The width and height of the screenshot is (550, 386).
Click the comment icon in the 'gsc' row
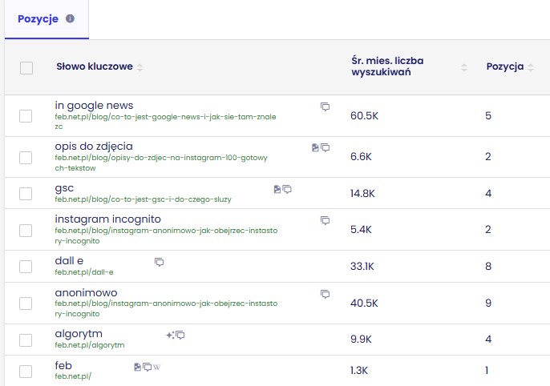coord(287,189)
